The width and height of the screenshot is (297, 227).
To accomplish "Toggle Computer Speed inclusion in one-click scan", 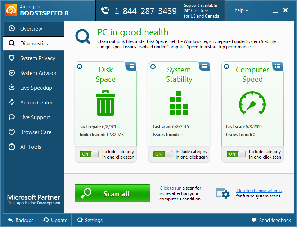I will pos(236,154).
